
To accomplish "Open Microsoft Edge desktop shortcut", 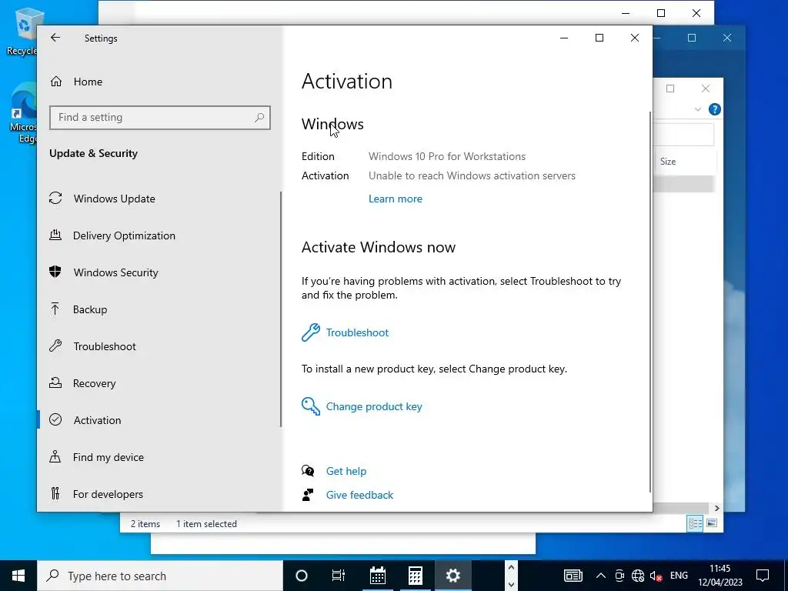I will click(x=24, y=113).
